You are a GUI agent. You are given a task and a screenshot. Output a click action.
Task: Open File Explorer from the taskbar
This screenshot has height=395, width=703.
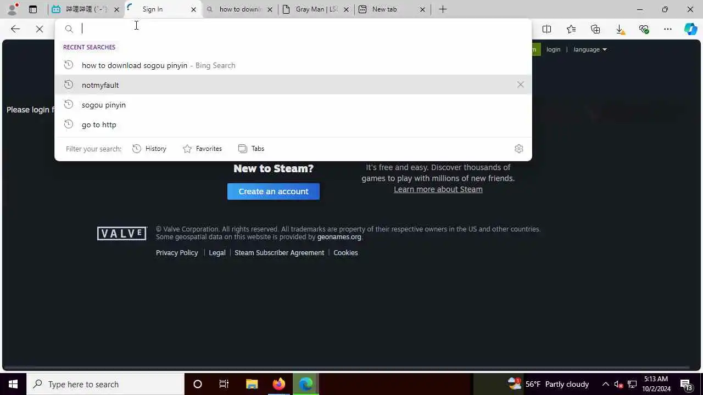coord(252,384)
